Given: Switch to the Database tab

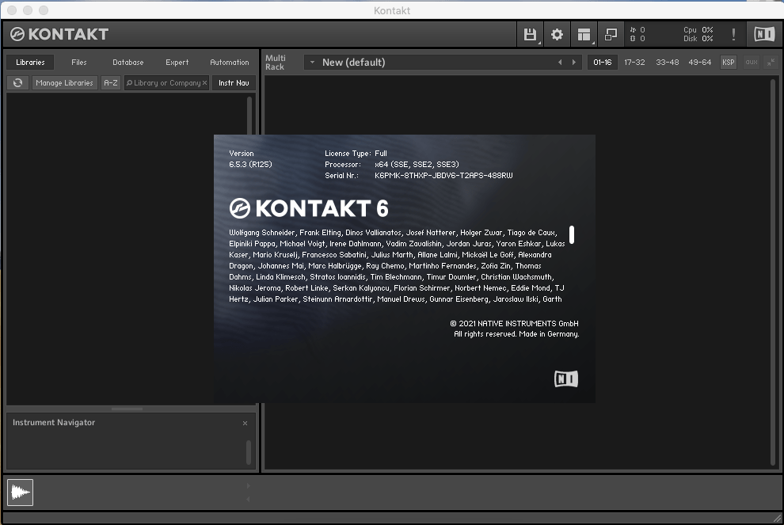Looking at the screenshot, I should pos(128,63).
